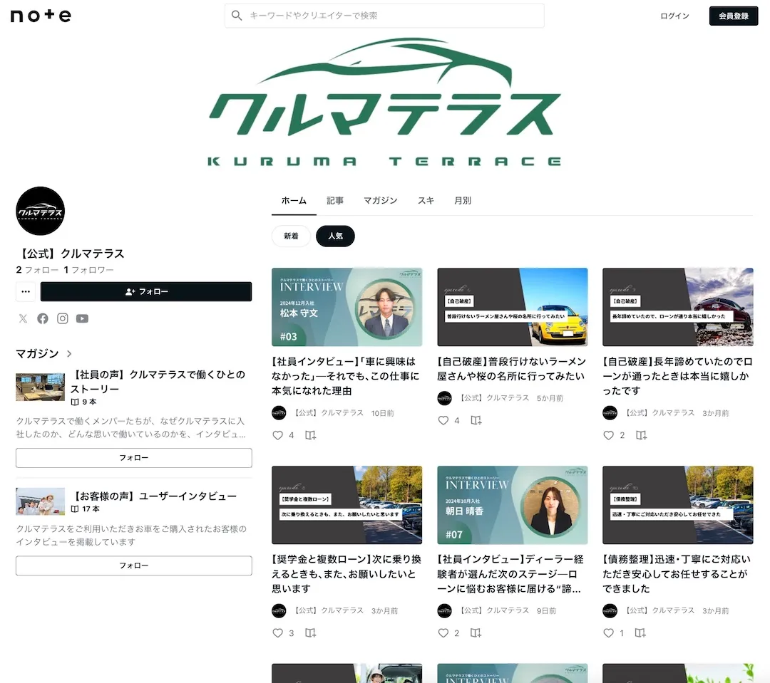This screenshot has width=770, height=683.
Task: Add 債務整理 article to magazine
Action: coord(640,633)
